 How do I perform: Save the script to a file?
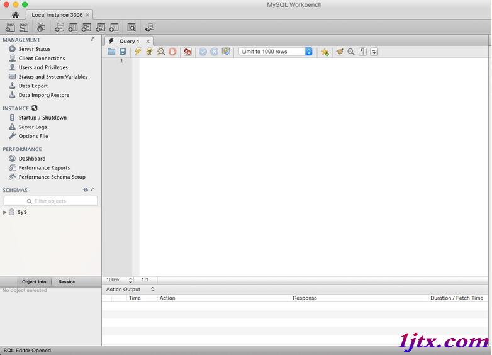123,52
